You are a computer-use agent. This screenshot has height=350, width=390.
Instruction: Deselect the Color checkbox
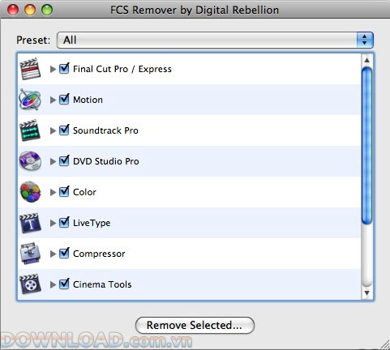click(64, 191)
